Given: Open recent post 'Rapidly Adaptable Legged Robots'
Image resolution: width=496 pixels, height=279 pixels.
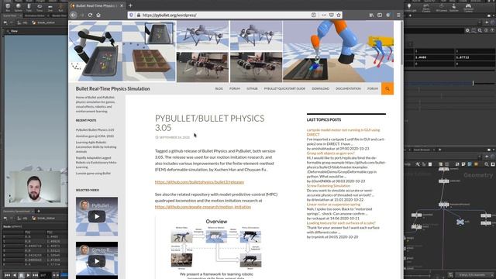Looking at the screenshot, I should click(x=96, y=162).
